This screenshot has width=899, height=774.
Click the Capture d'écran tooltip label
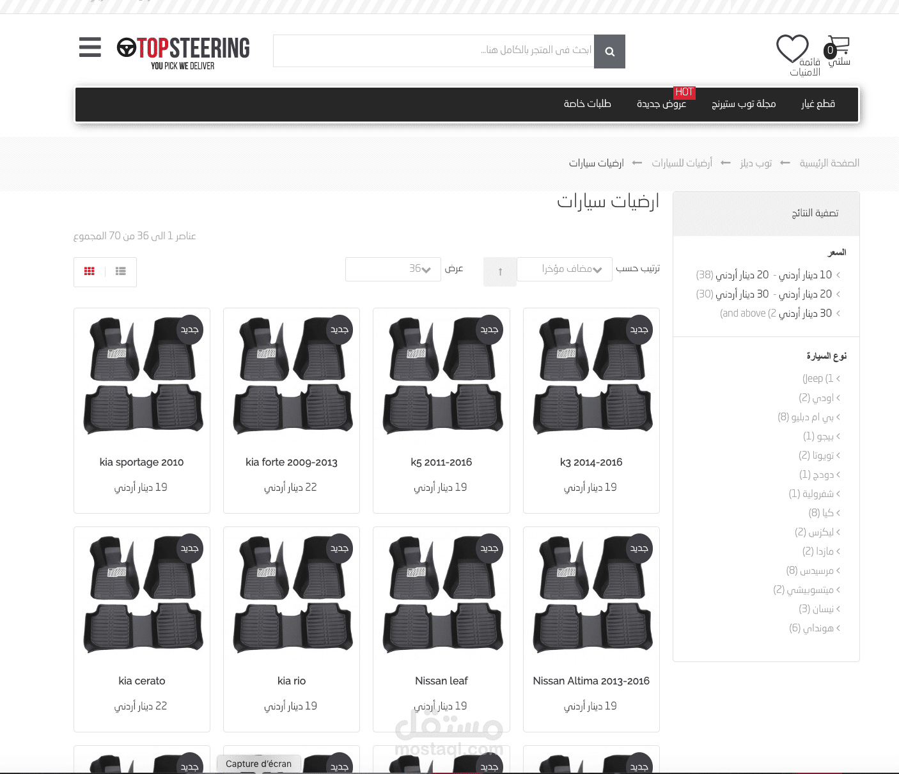point(258,764)
